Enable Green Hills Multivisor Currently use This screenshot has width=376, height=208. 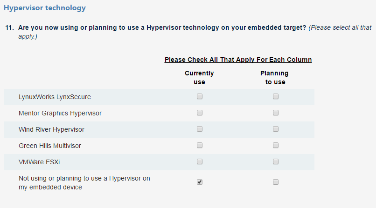point(200,145)
